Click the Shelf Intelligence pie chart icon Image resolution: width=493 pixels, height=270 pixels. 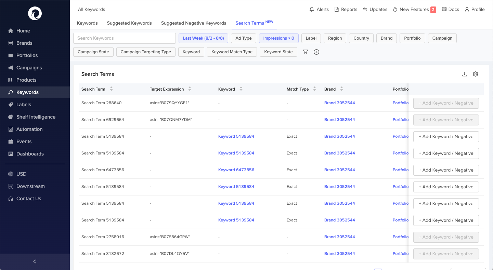click(11, 117)
